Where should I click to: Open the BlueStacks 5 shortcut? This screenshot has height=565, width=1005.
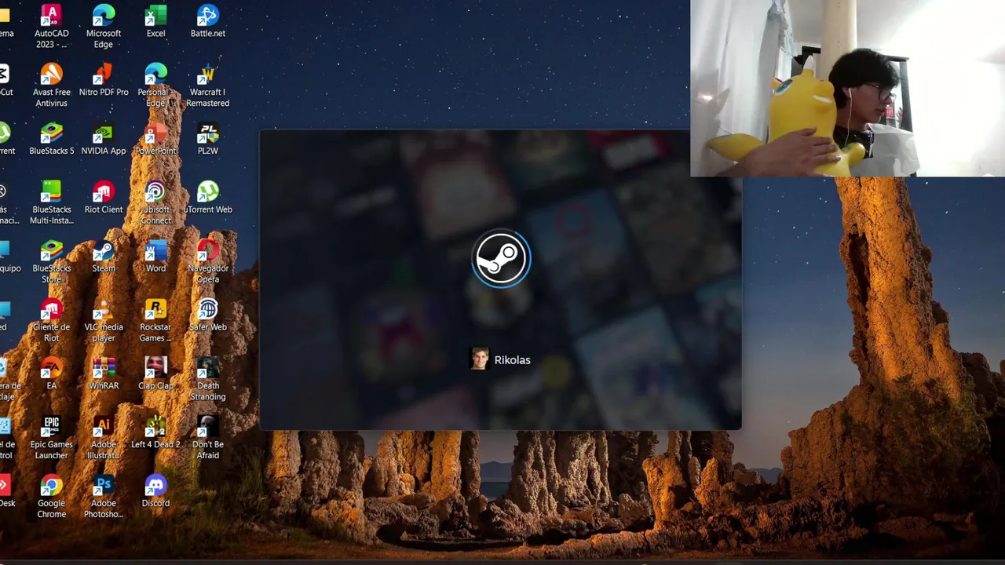click(x=51, y=138)
